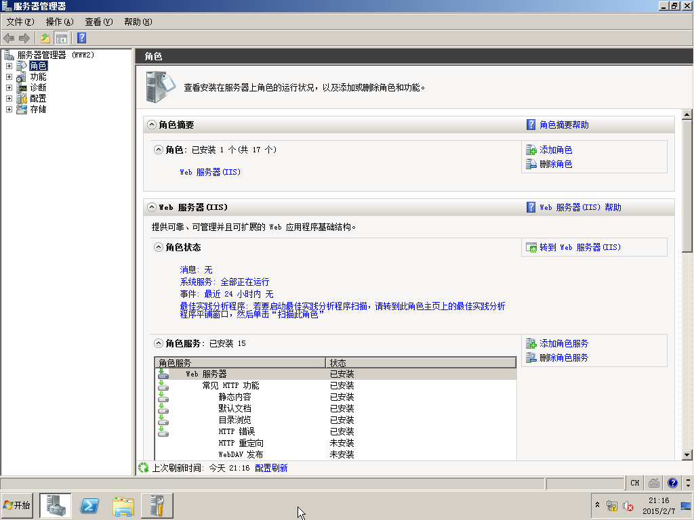The image size is (694, 520).
Task: Launch PowerShell from the taskbar
Action: pyautogui.click(x=89, y=506)
